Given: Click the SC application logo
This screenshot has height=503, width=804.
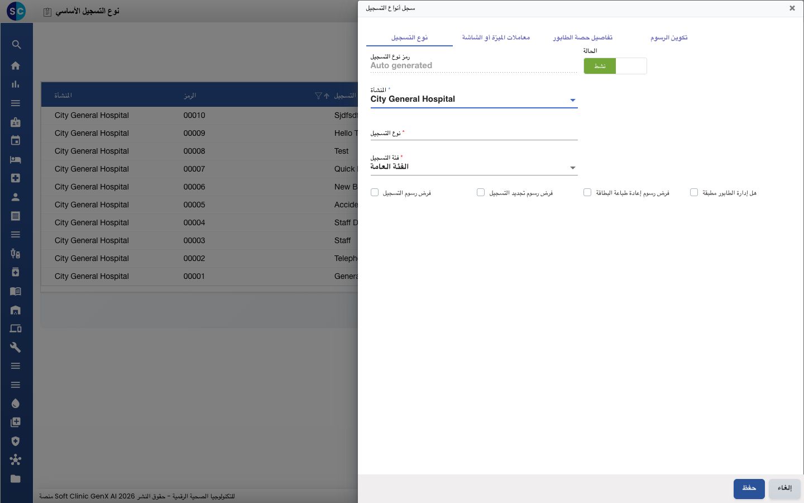Looking at the screenshot, I should pyautogui.click(x=16, y=11).
